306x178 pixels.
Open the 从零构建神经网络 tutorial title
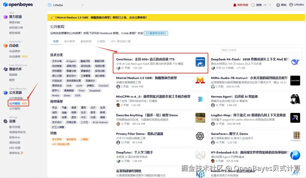tap(129, 171)
